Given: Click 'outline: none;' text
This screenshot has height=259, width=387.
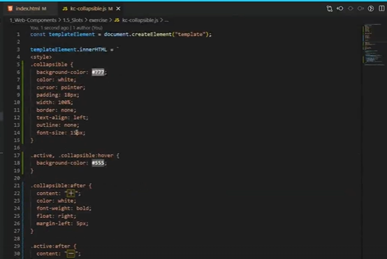Looking at the screenshot, I should coord(58,125).
